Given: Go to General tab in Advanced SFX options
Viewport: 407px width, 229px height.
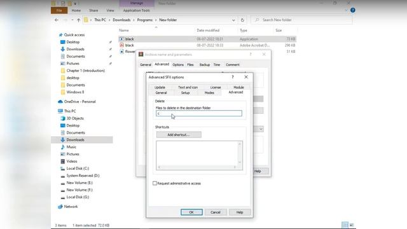Looking at the screenshot, I should (x=161, y=93).
